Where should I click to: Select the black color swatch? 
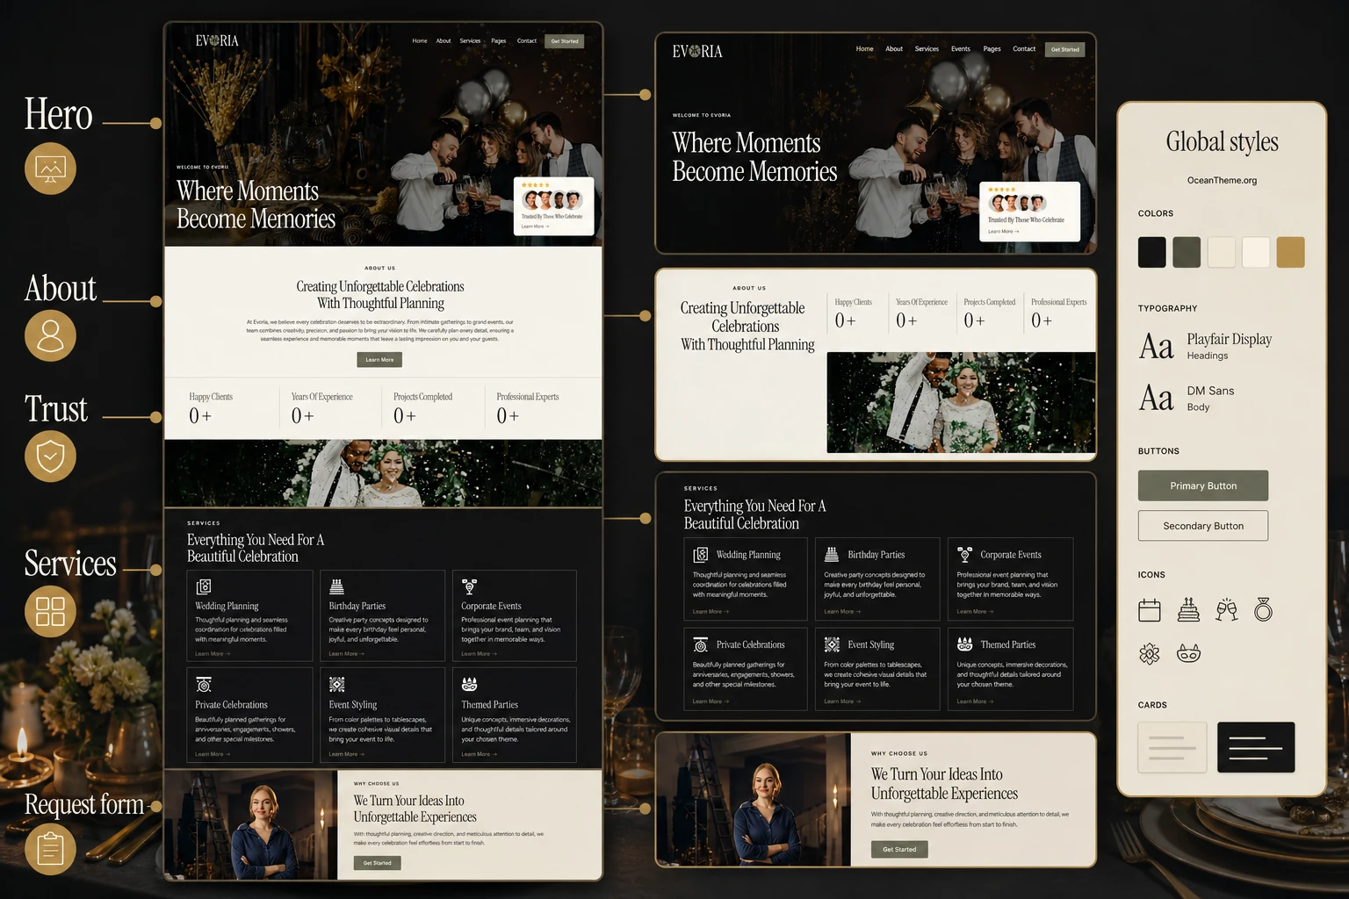1152,253
